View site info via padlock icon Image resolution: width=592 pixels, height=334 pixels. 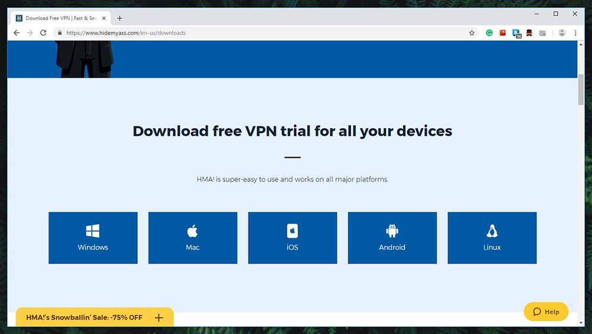coord(60,33)
